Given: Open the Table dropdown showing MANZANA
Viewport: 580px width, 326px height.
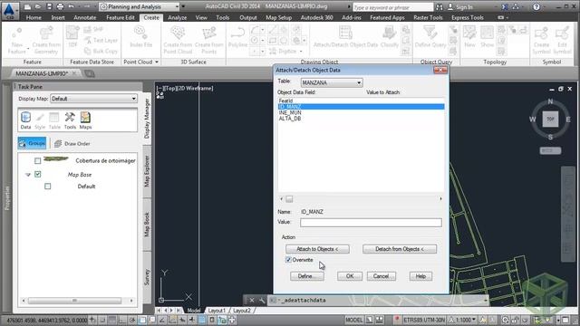Looking at the screenshot, I should click(x=332, y=82).
